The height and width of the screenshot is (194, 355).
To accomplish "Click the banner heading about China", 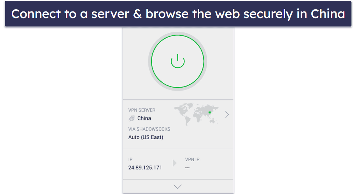I will pos(178,14).
